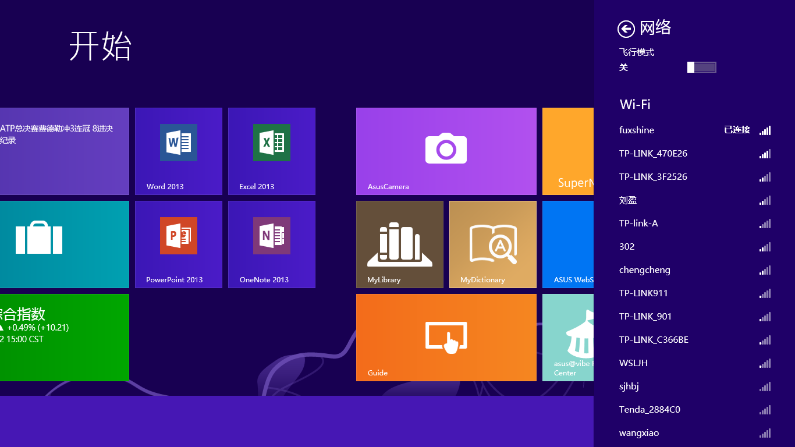This screenshot has height=447, width=795.
Task: Launch the OneNote 2013 tile
Action: click(x=271, y=244)
